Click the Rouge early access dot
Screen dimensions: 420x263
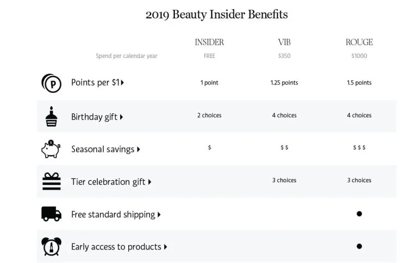tap(359, 246)
